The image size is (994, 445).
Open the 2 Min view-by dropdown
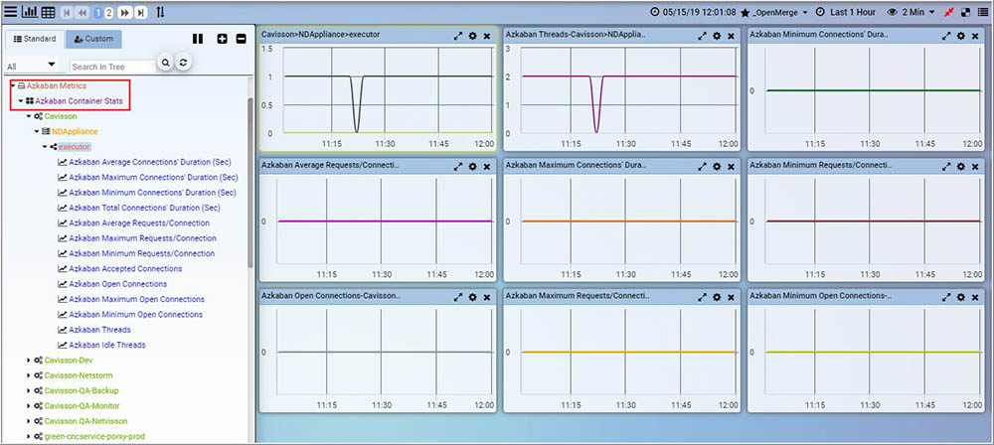911,12
